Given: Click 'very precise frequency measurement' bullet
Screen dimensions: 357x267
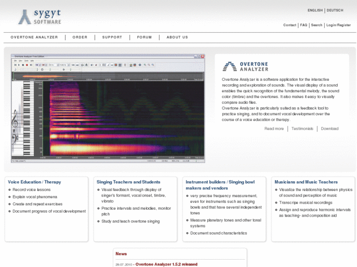Looking at the screenshot, I should point(226,204).
